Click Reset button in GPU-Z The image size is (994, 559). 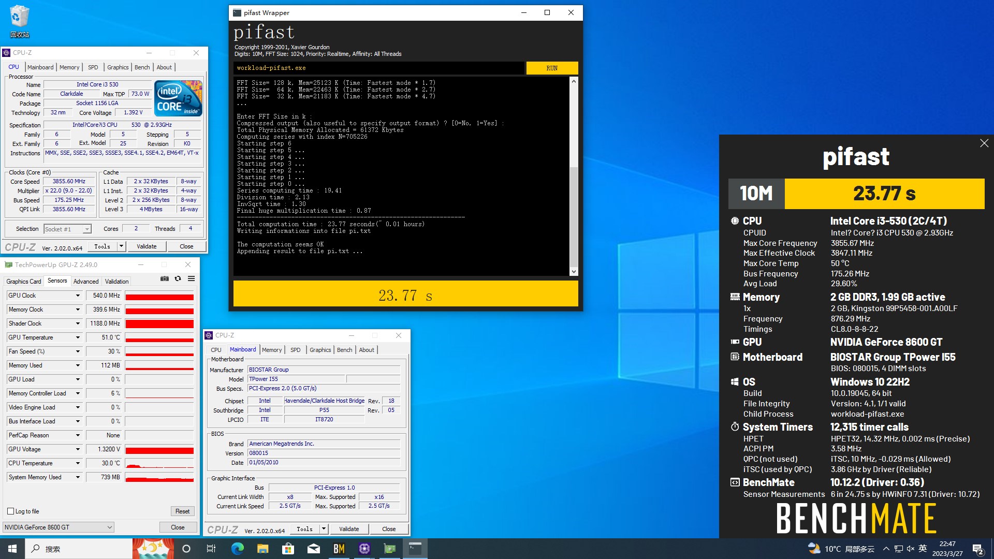[182, 511]
